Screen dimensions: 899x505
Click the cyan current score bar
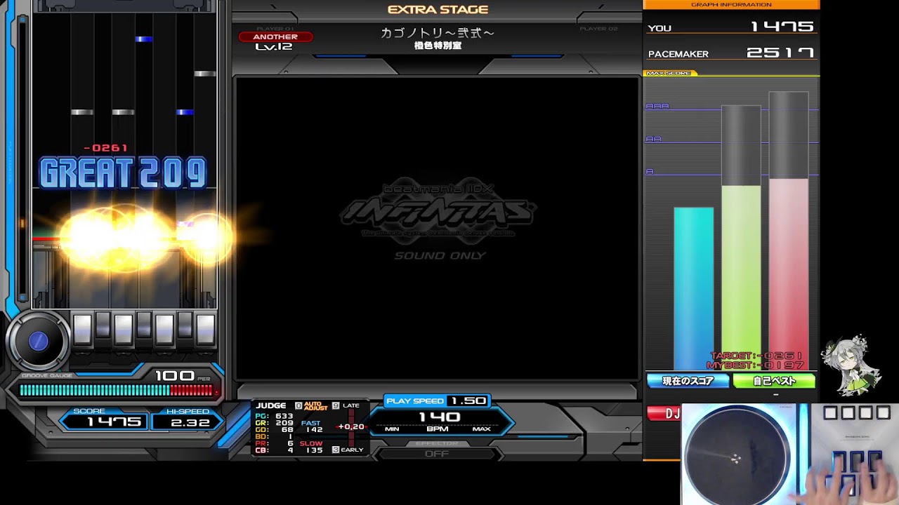click(694, 288)
